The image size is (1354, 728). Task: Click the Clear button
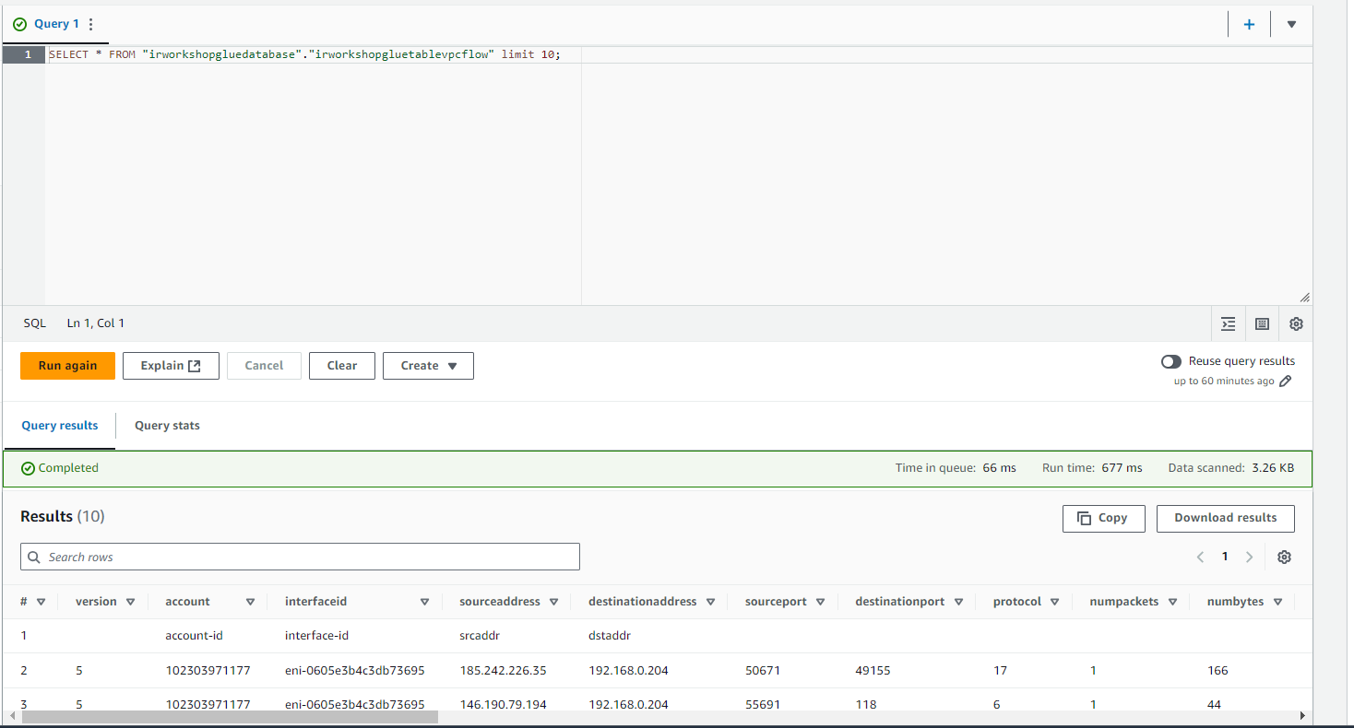click(341, 366)
